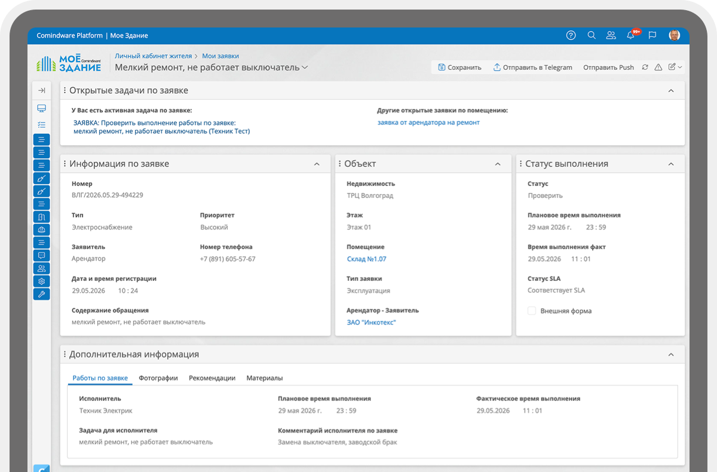Open the door icon in sidebar
717x472 pixels.
coord(41,217)
